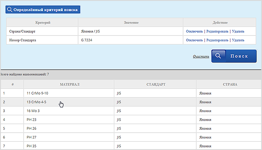262x150 pixels.
Task: Click the Страна/Стандарт criterion cell
Action: tap(42, 31)
